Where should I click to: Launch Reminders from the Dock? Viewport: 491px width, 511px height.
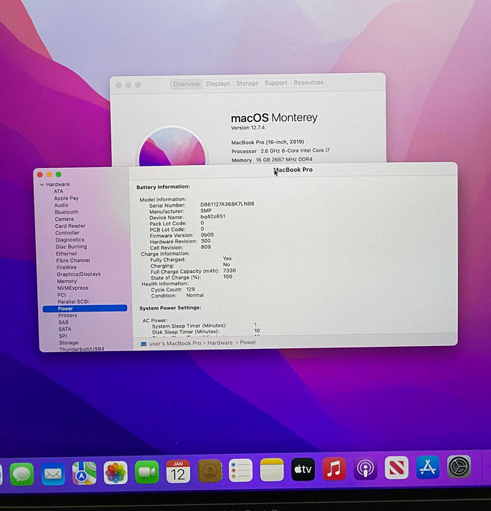tap(240, 470)
